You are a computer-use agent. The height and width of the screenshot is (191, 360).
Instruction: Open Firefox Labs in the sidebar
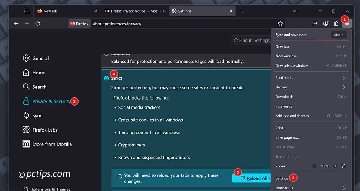pyautogui.click(x=40, y=130)
